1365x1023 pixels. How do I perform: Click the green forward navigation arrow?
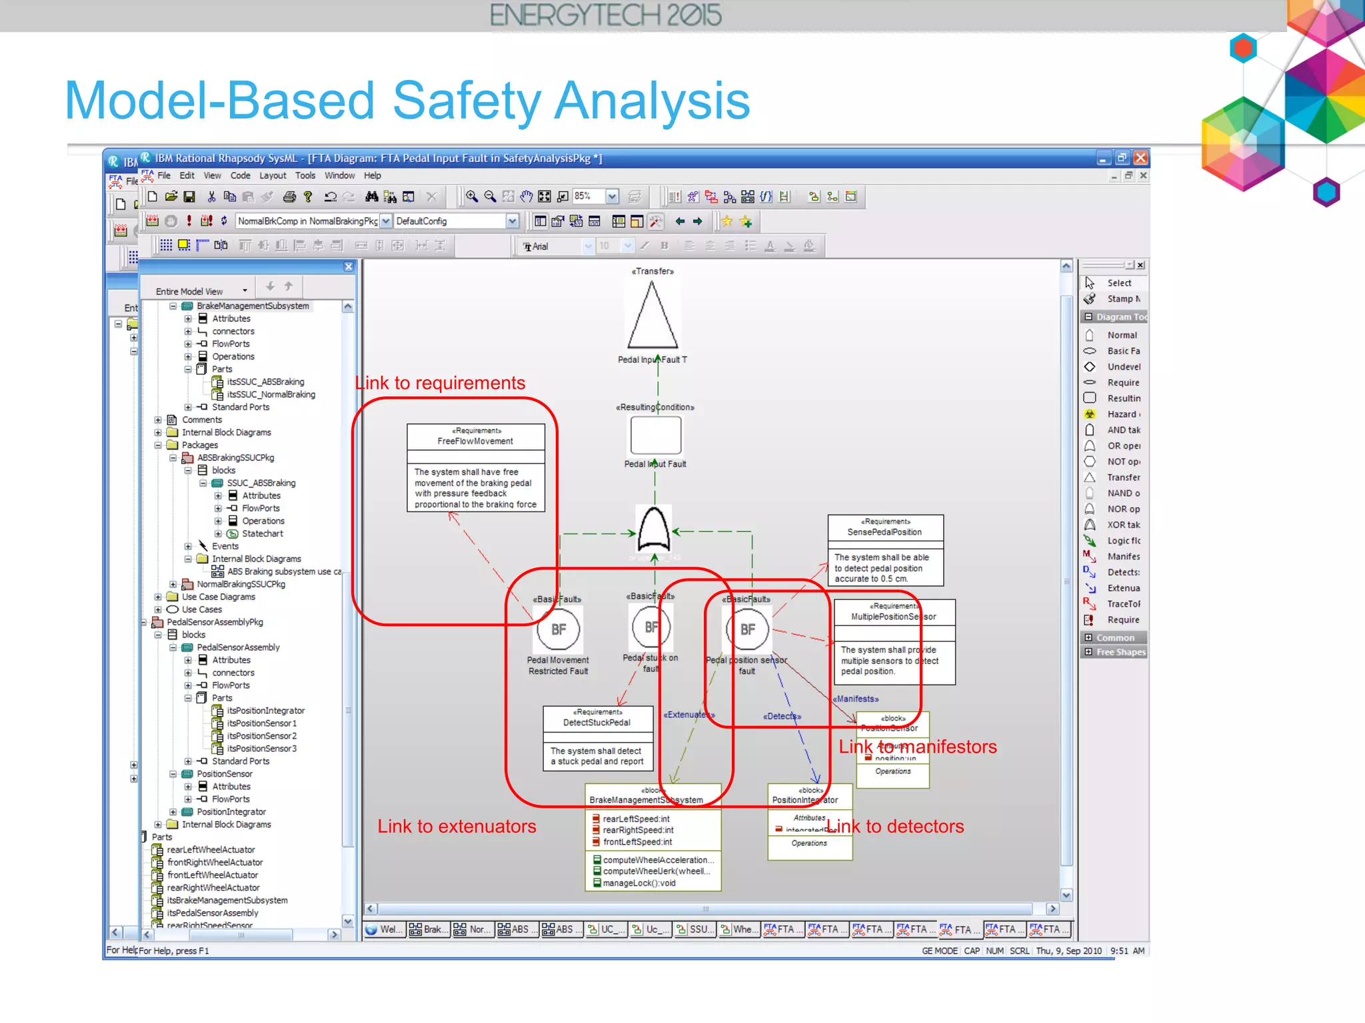(x=697, y=221)
